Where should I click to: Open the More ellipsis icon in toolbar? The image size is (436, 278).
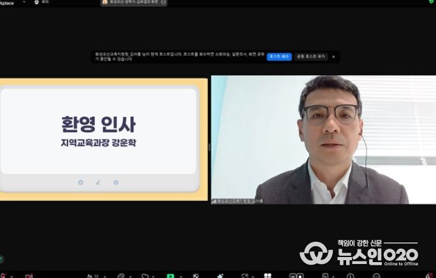click(376, 276)
